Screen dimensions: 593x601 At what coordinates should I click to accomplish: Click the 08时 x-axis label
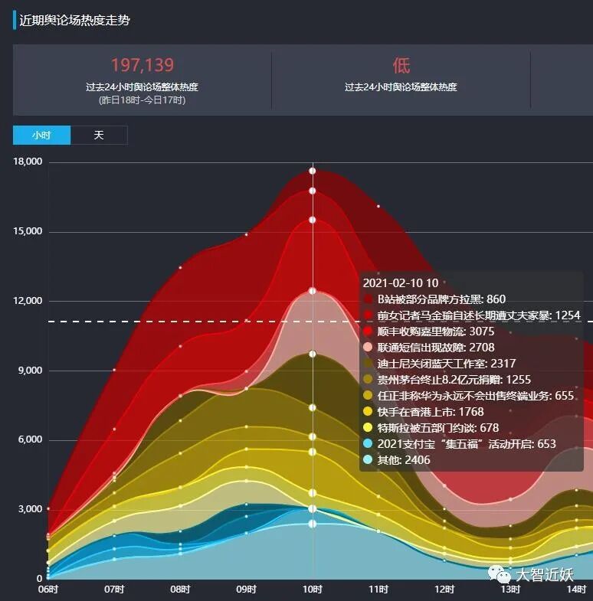point(180,589)
